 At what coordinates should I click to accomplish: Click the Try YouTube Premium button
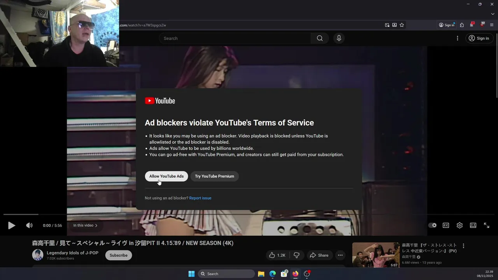coord(214,176)
